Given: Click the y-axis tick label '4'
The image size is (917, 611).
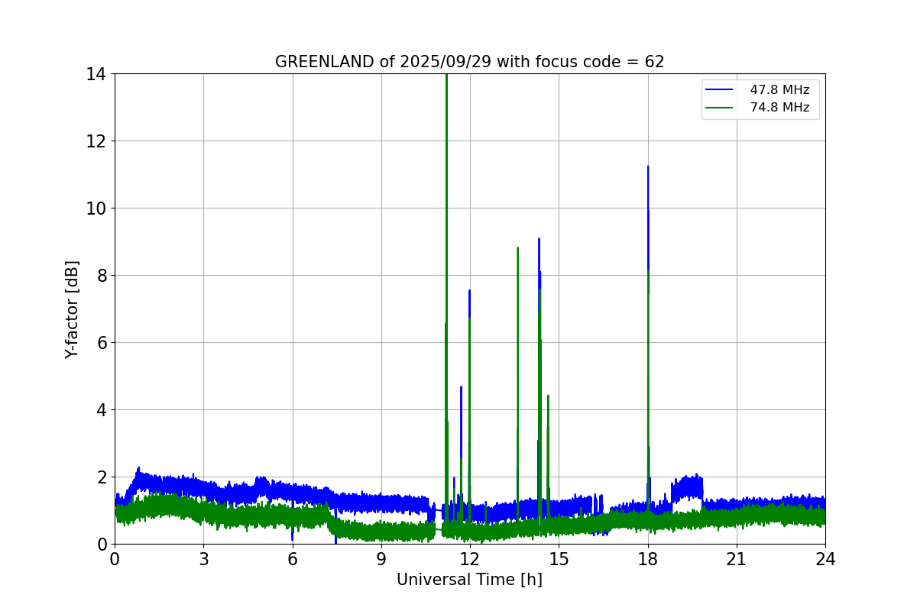Looking at the screenshot, I should [100, 410].
